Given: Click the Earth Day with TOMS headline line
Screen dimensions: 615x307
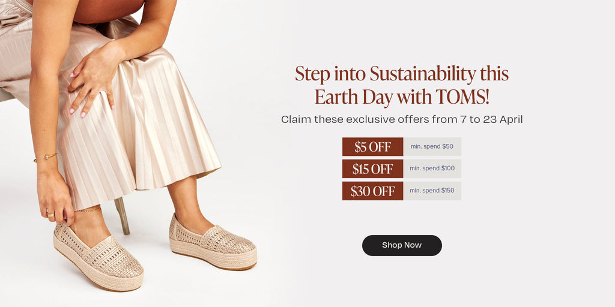Looking at the screenshot, I should [x=402, y=98].
